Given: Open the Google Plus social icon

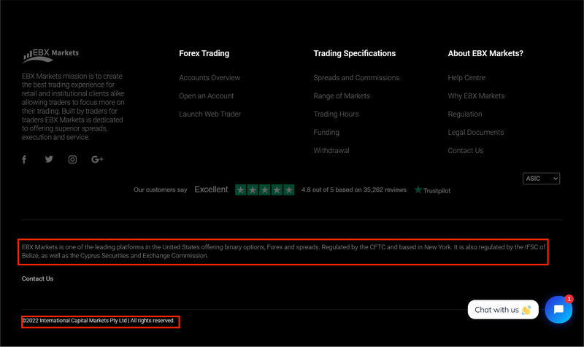Looking at the screenshot, I should point(97,160).
